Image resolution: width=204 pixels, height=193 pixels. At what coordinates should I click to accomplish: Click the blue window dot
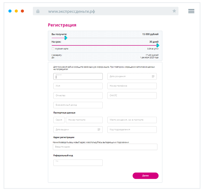tap(10, 11)
